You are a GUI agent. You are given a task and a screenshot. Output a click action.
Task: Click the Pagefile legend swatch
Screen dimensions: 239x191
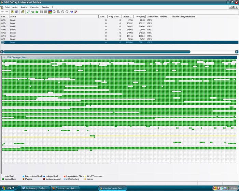(x=24, y=179)
